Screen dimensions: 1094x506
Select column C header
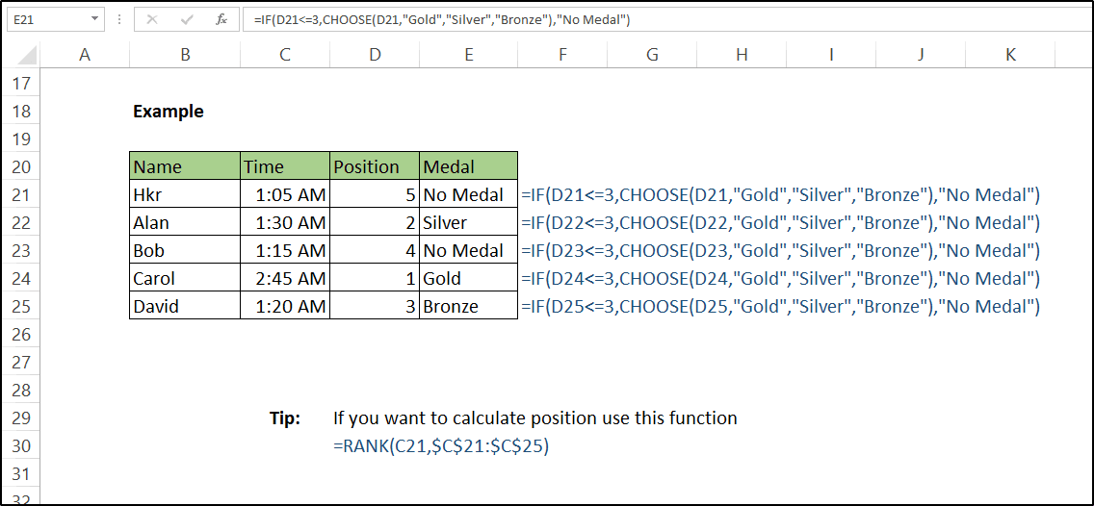coord(285,55)
